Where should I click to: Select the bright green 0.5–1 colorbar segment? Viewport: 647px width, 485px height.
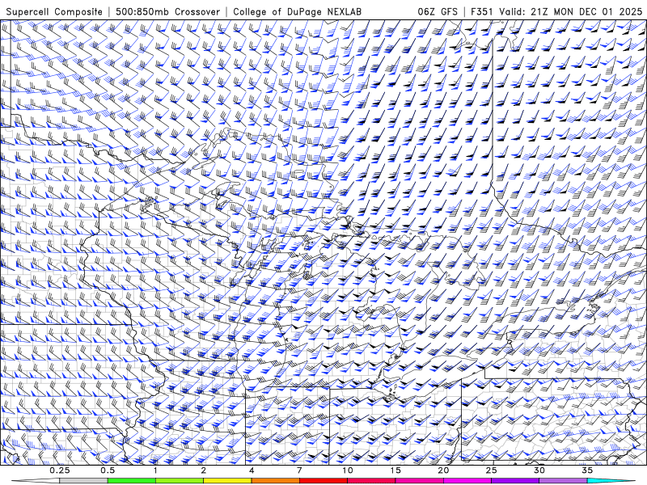coord(132,481)
